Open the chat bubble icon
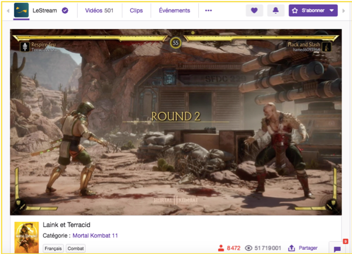The image size is (352, 254). 337,249
